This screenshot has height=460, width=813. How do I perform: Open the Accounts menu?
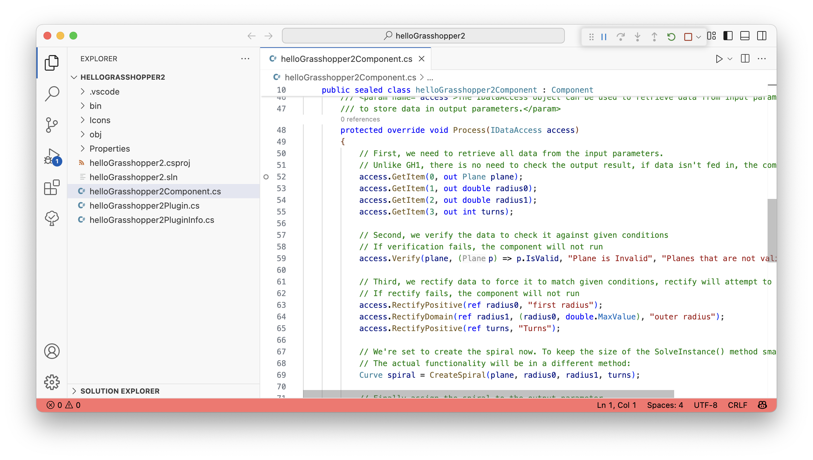coord(52,351)
